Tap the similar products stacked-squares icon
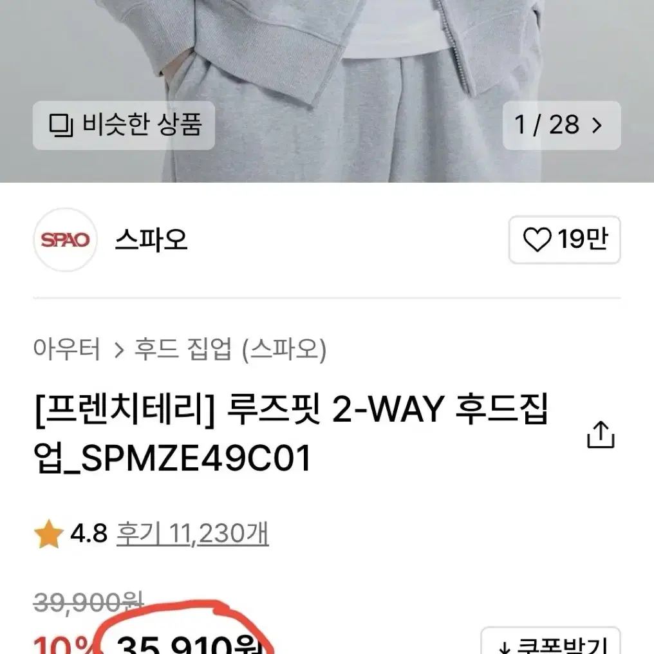The width and height of the screenshot is (654, 654). pyautogui.click(x=61, y=125)
